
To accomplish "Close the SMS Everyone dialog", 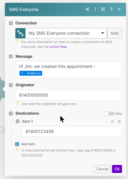I will point(119,9).
